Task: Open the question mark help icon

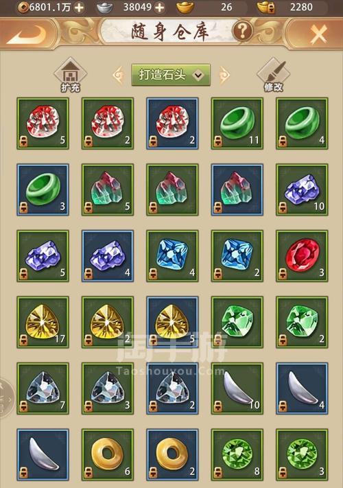Action: click(242, 31)
